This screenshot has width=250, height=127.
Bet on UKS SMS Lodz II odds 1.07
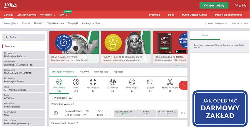pos(167,113)
